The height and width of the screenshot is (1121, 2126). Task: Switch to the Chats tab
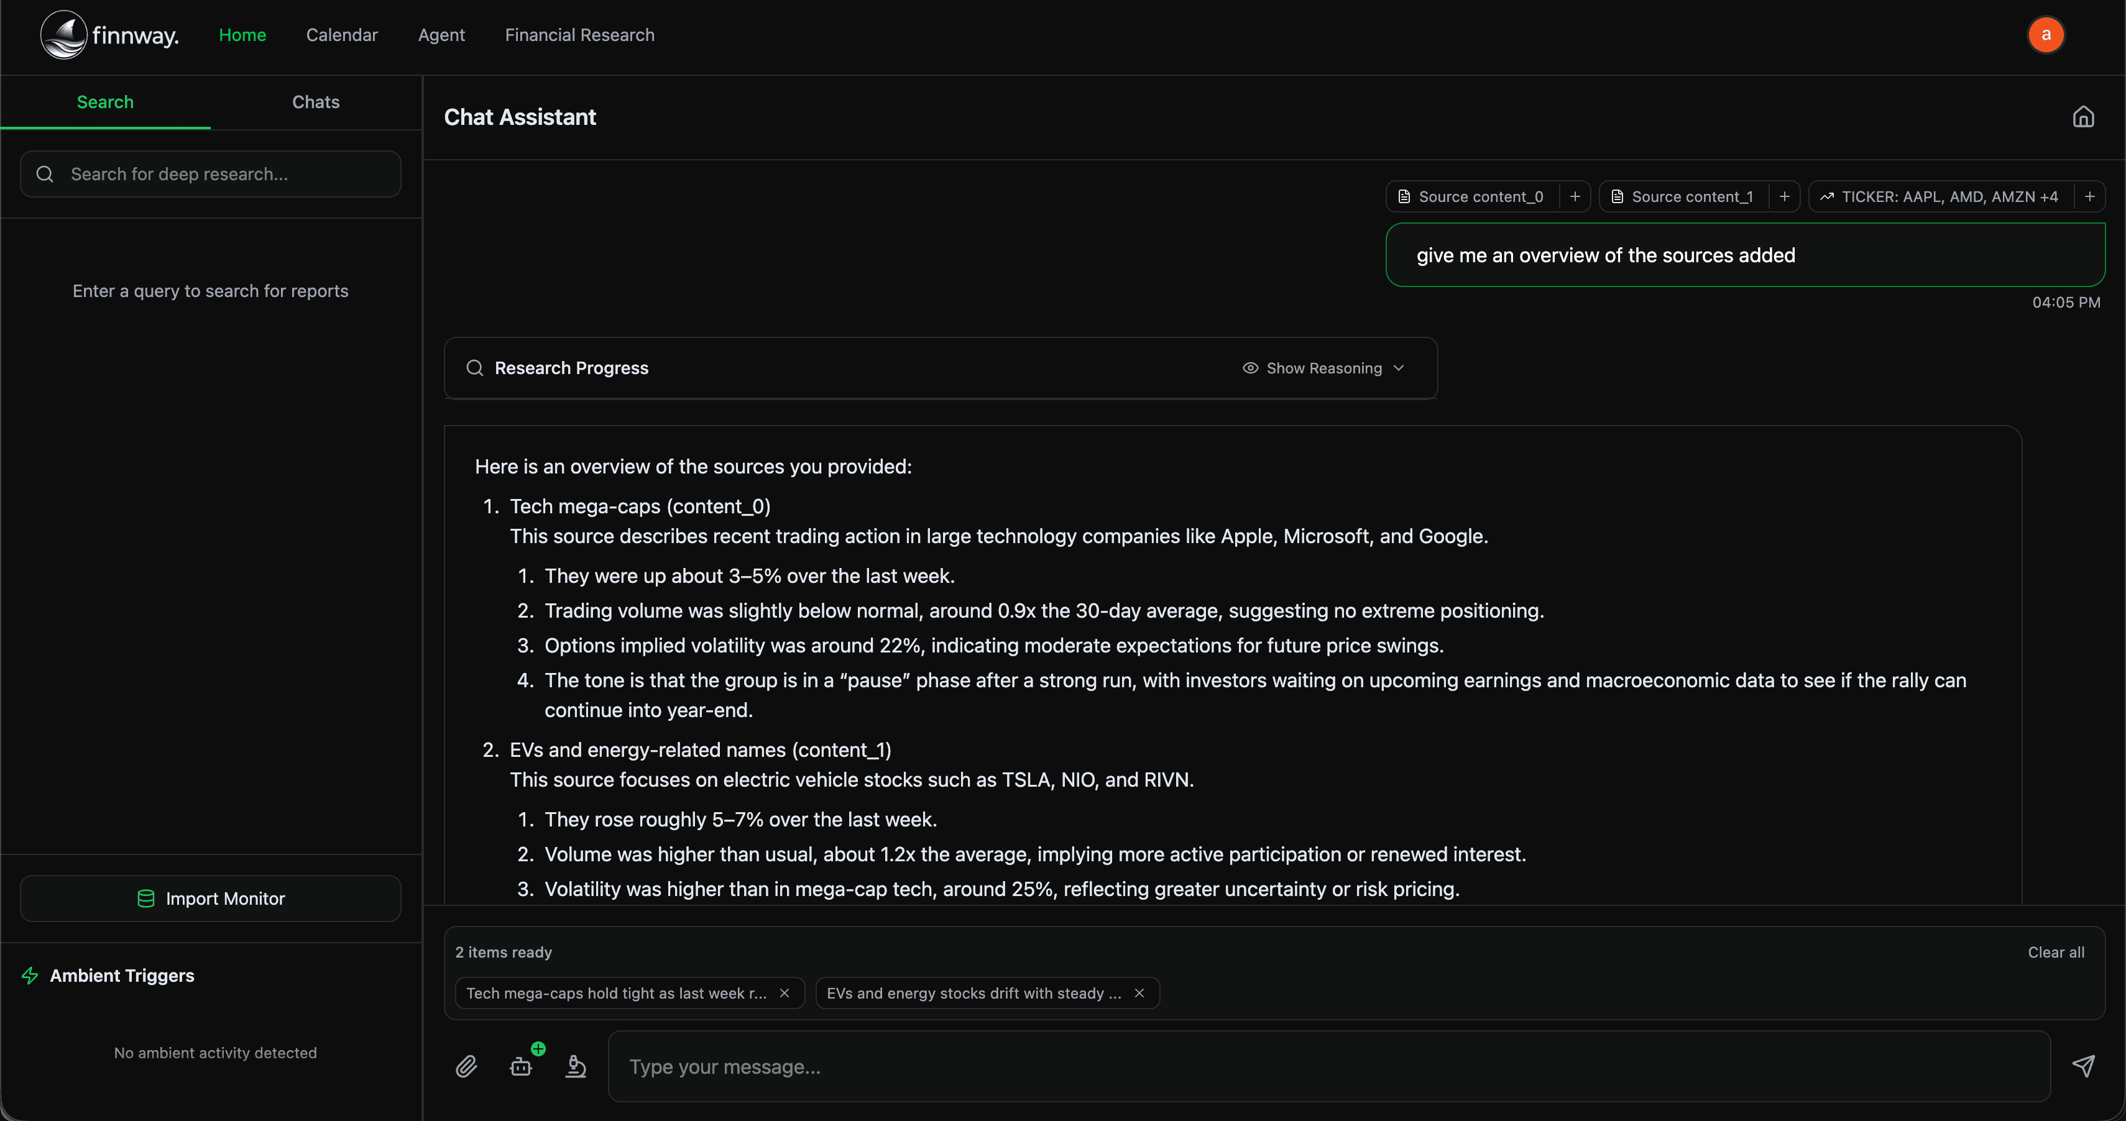315,103
